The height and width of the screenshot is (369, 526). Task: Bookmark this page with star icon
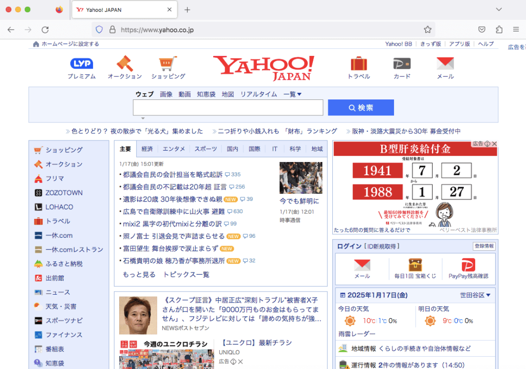pos(427,29)
